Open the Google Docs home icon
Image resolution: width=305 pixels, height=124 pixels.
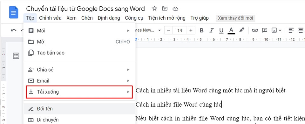coord(14,12)
